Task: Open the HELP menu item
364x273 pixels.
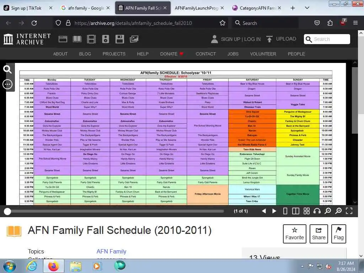Action: [x=143, y=54]
